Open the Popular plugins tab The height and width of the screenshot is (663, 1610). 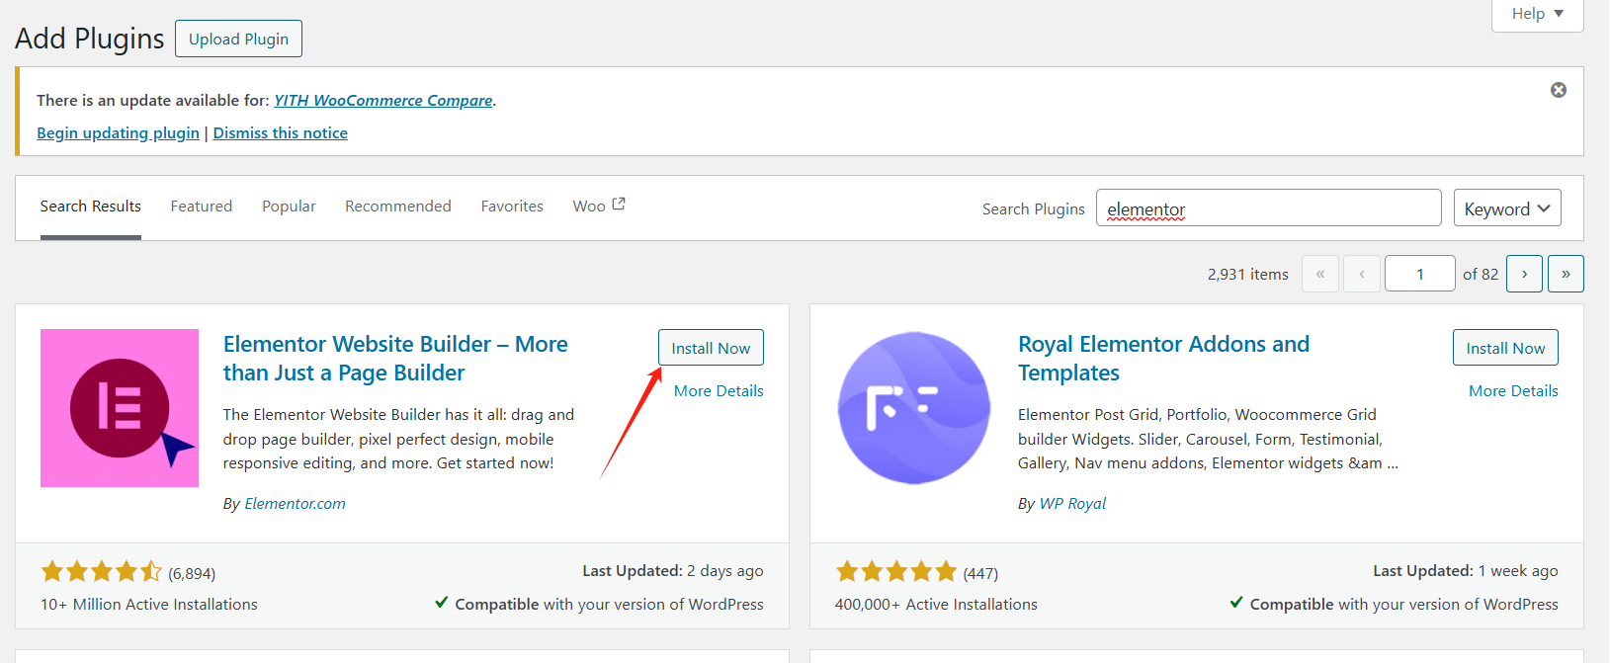[289, 206]
